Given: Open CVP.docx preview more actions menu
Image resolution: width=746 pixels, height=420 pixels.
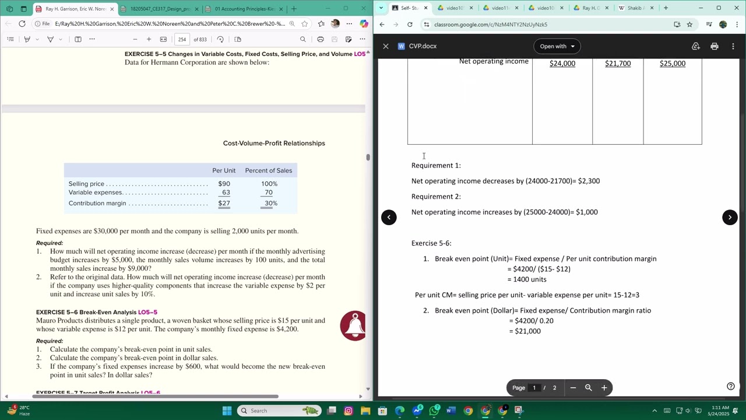Looking at the screenshot, I should (733, 46).
